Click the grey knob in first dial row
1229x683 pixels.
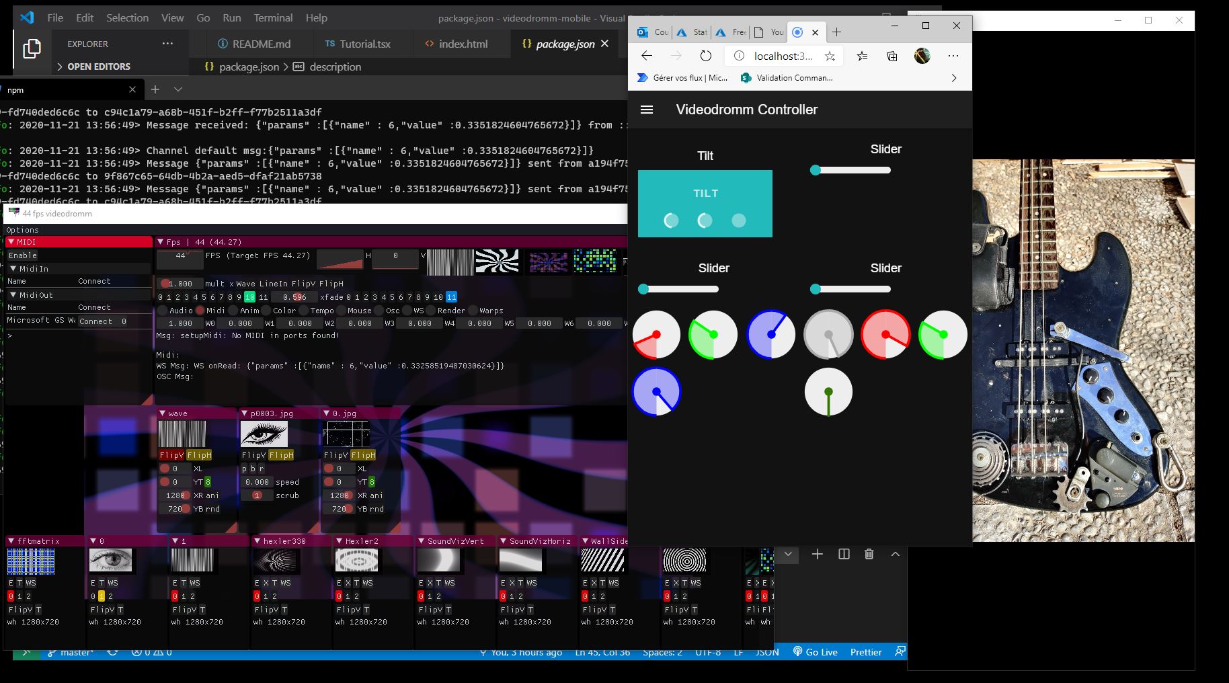tap(828, 335)
